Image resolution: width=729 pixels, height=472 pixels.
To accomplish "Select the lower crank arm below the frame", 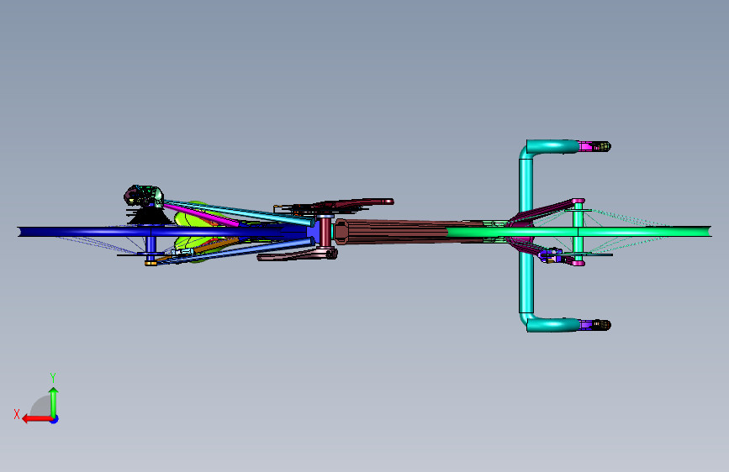I will tap(298, 254).
